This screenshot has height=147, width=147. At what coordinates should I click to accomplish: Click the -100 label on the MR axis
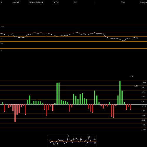point(144,130)
